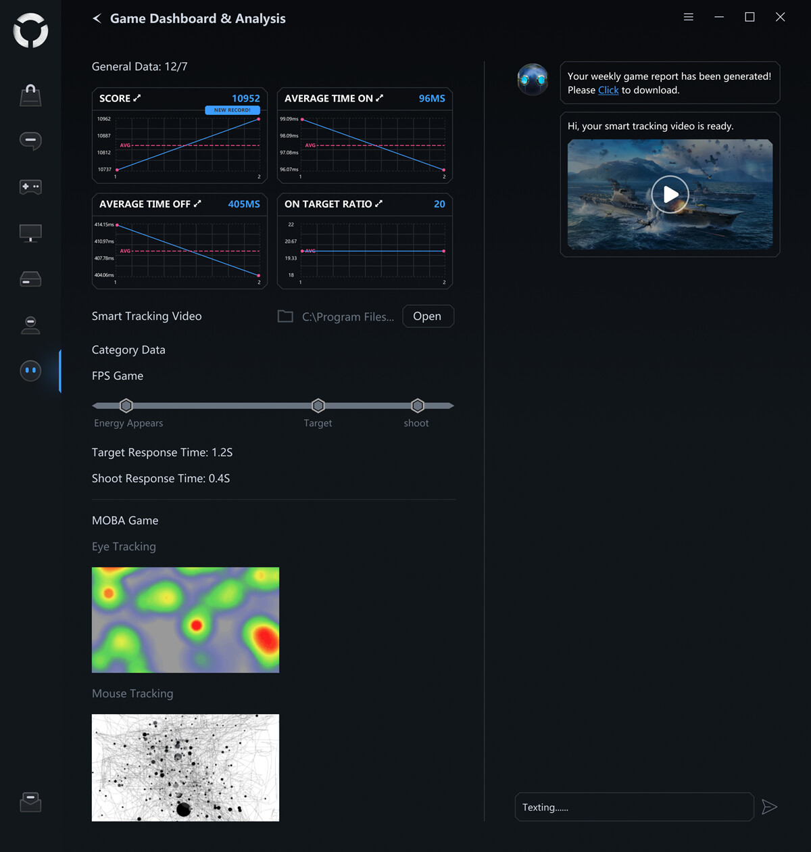Viewport: 811px width, 852px height.
Task: Click Open button for Smart Tracking Video
Action: pos(427,316)
